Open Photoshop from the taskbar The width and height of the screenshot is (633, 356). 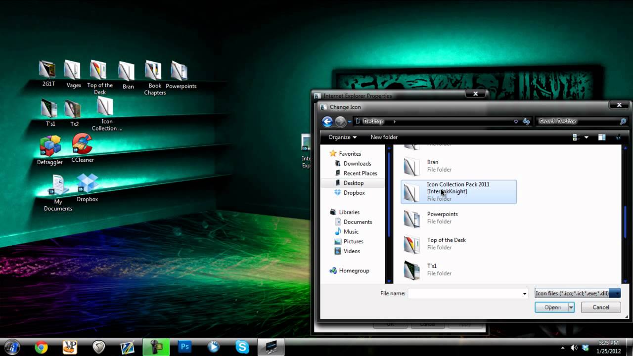click(185, 347)
